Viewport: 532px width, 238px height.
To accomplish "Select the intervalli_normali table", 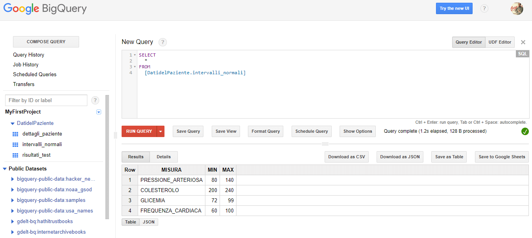I will 42,145.
